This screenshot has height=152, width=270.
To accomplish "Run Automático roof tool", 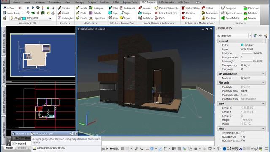I will tap(191, 8).
